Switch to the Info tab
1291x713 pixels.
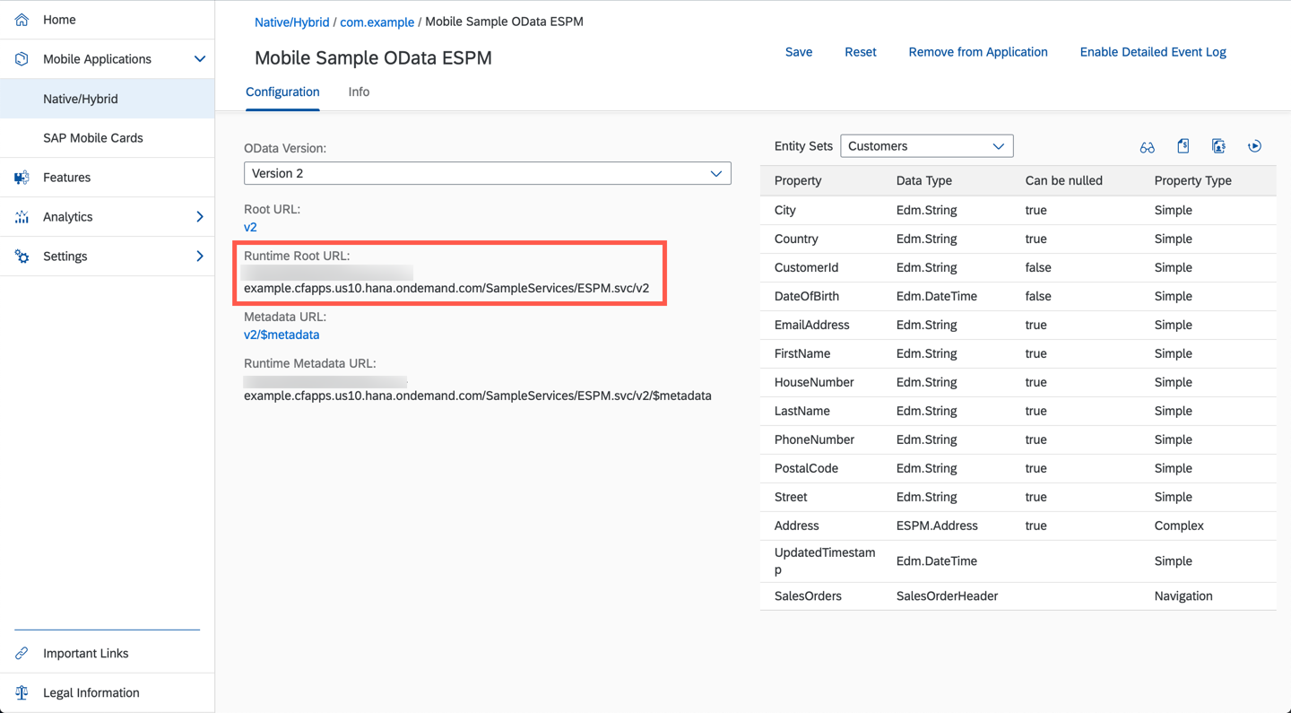pos(359,91)
